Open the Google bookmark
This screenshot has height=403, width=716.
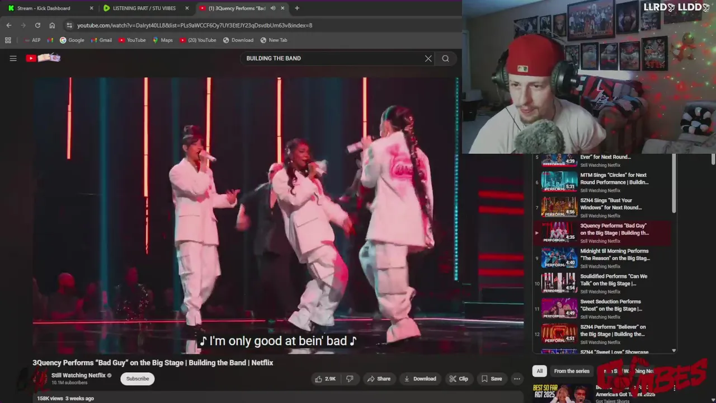[x=72, y=40]
